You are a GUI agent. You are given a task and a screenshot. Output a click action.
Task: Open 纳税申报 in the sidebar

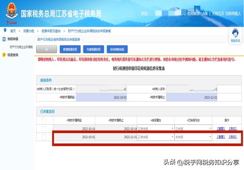pyautogui.click(x=13, y=39)
